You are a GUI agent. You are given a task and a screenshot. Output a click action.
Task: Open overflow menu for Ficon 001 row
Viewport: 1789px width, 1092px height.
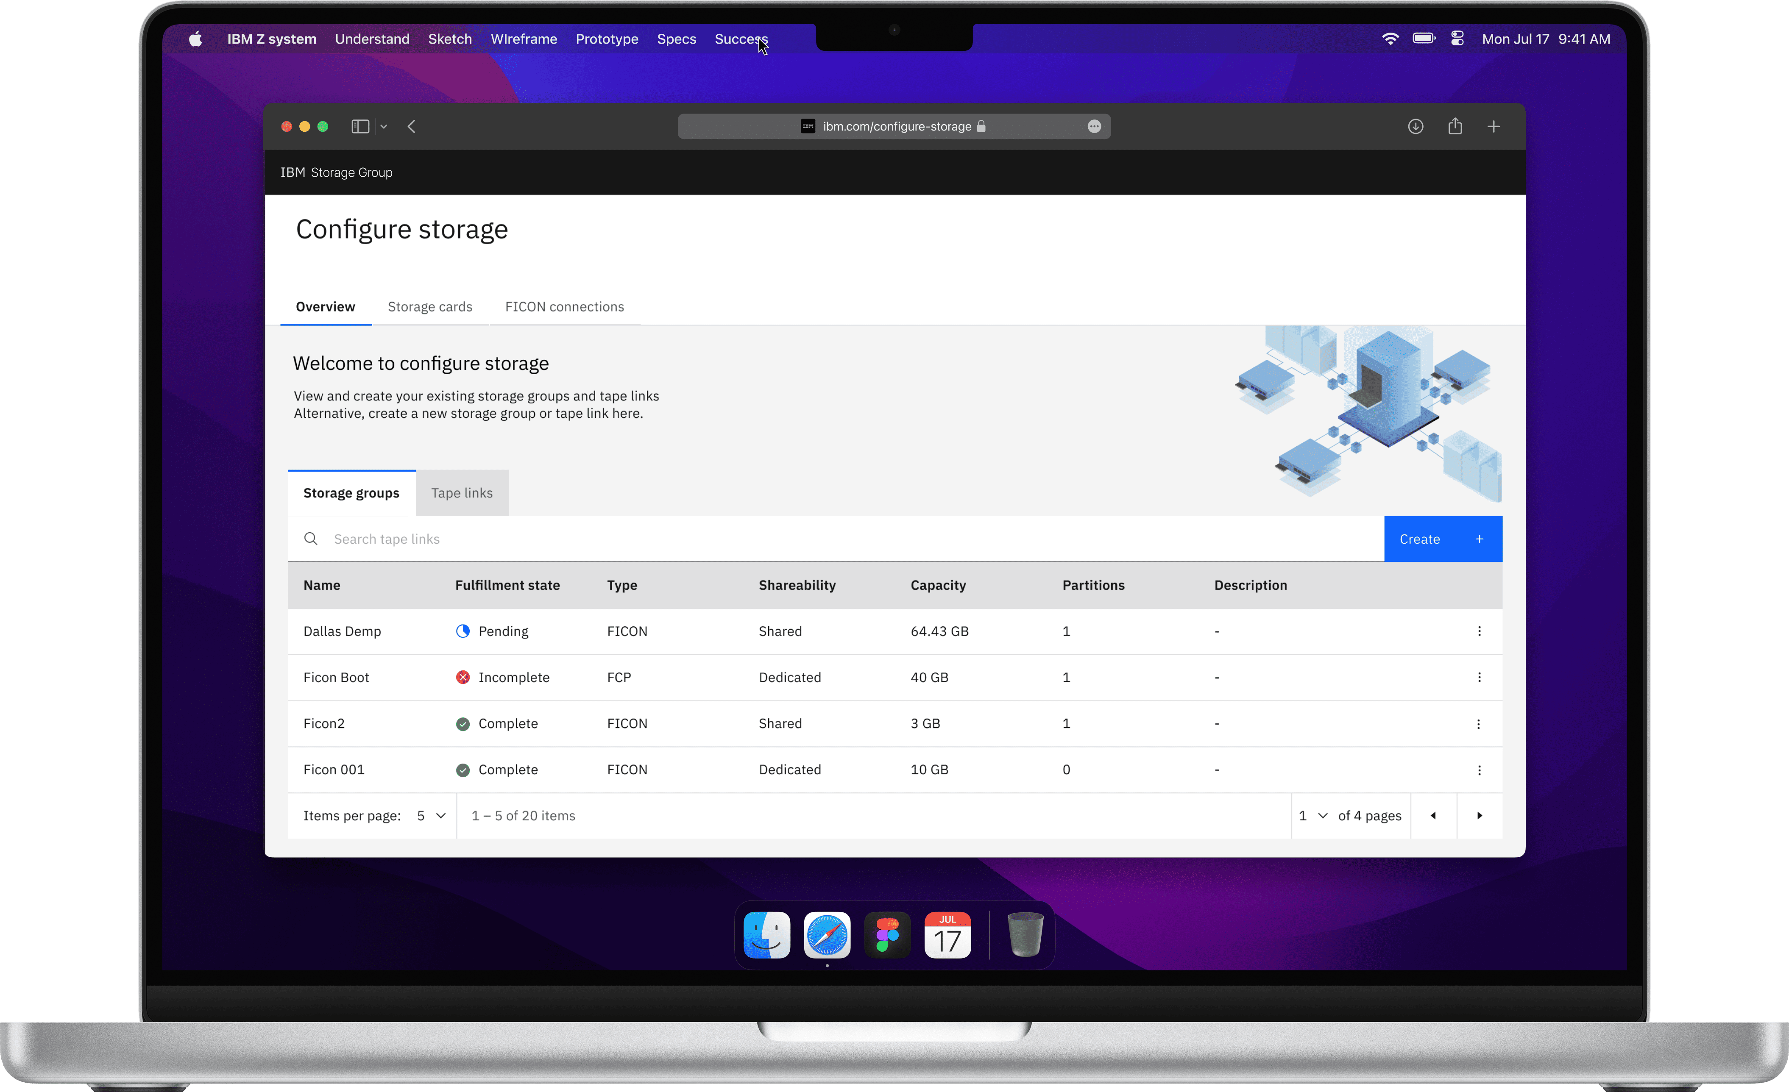[x=1479, y=770]
